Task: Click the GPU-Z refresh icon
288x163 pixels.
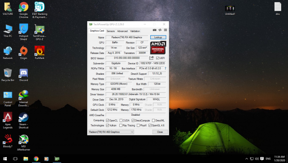Action: point(160,30)
